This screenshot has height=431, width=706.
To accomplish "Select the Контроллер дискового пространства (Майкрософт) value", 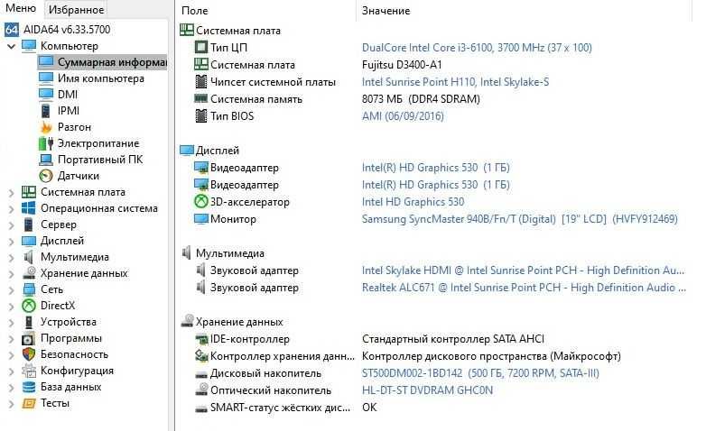I will click(491, 356).
